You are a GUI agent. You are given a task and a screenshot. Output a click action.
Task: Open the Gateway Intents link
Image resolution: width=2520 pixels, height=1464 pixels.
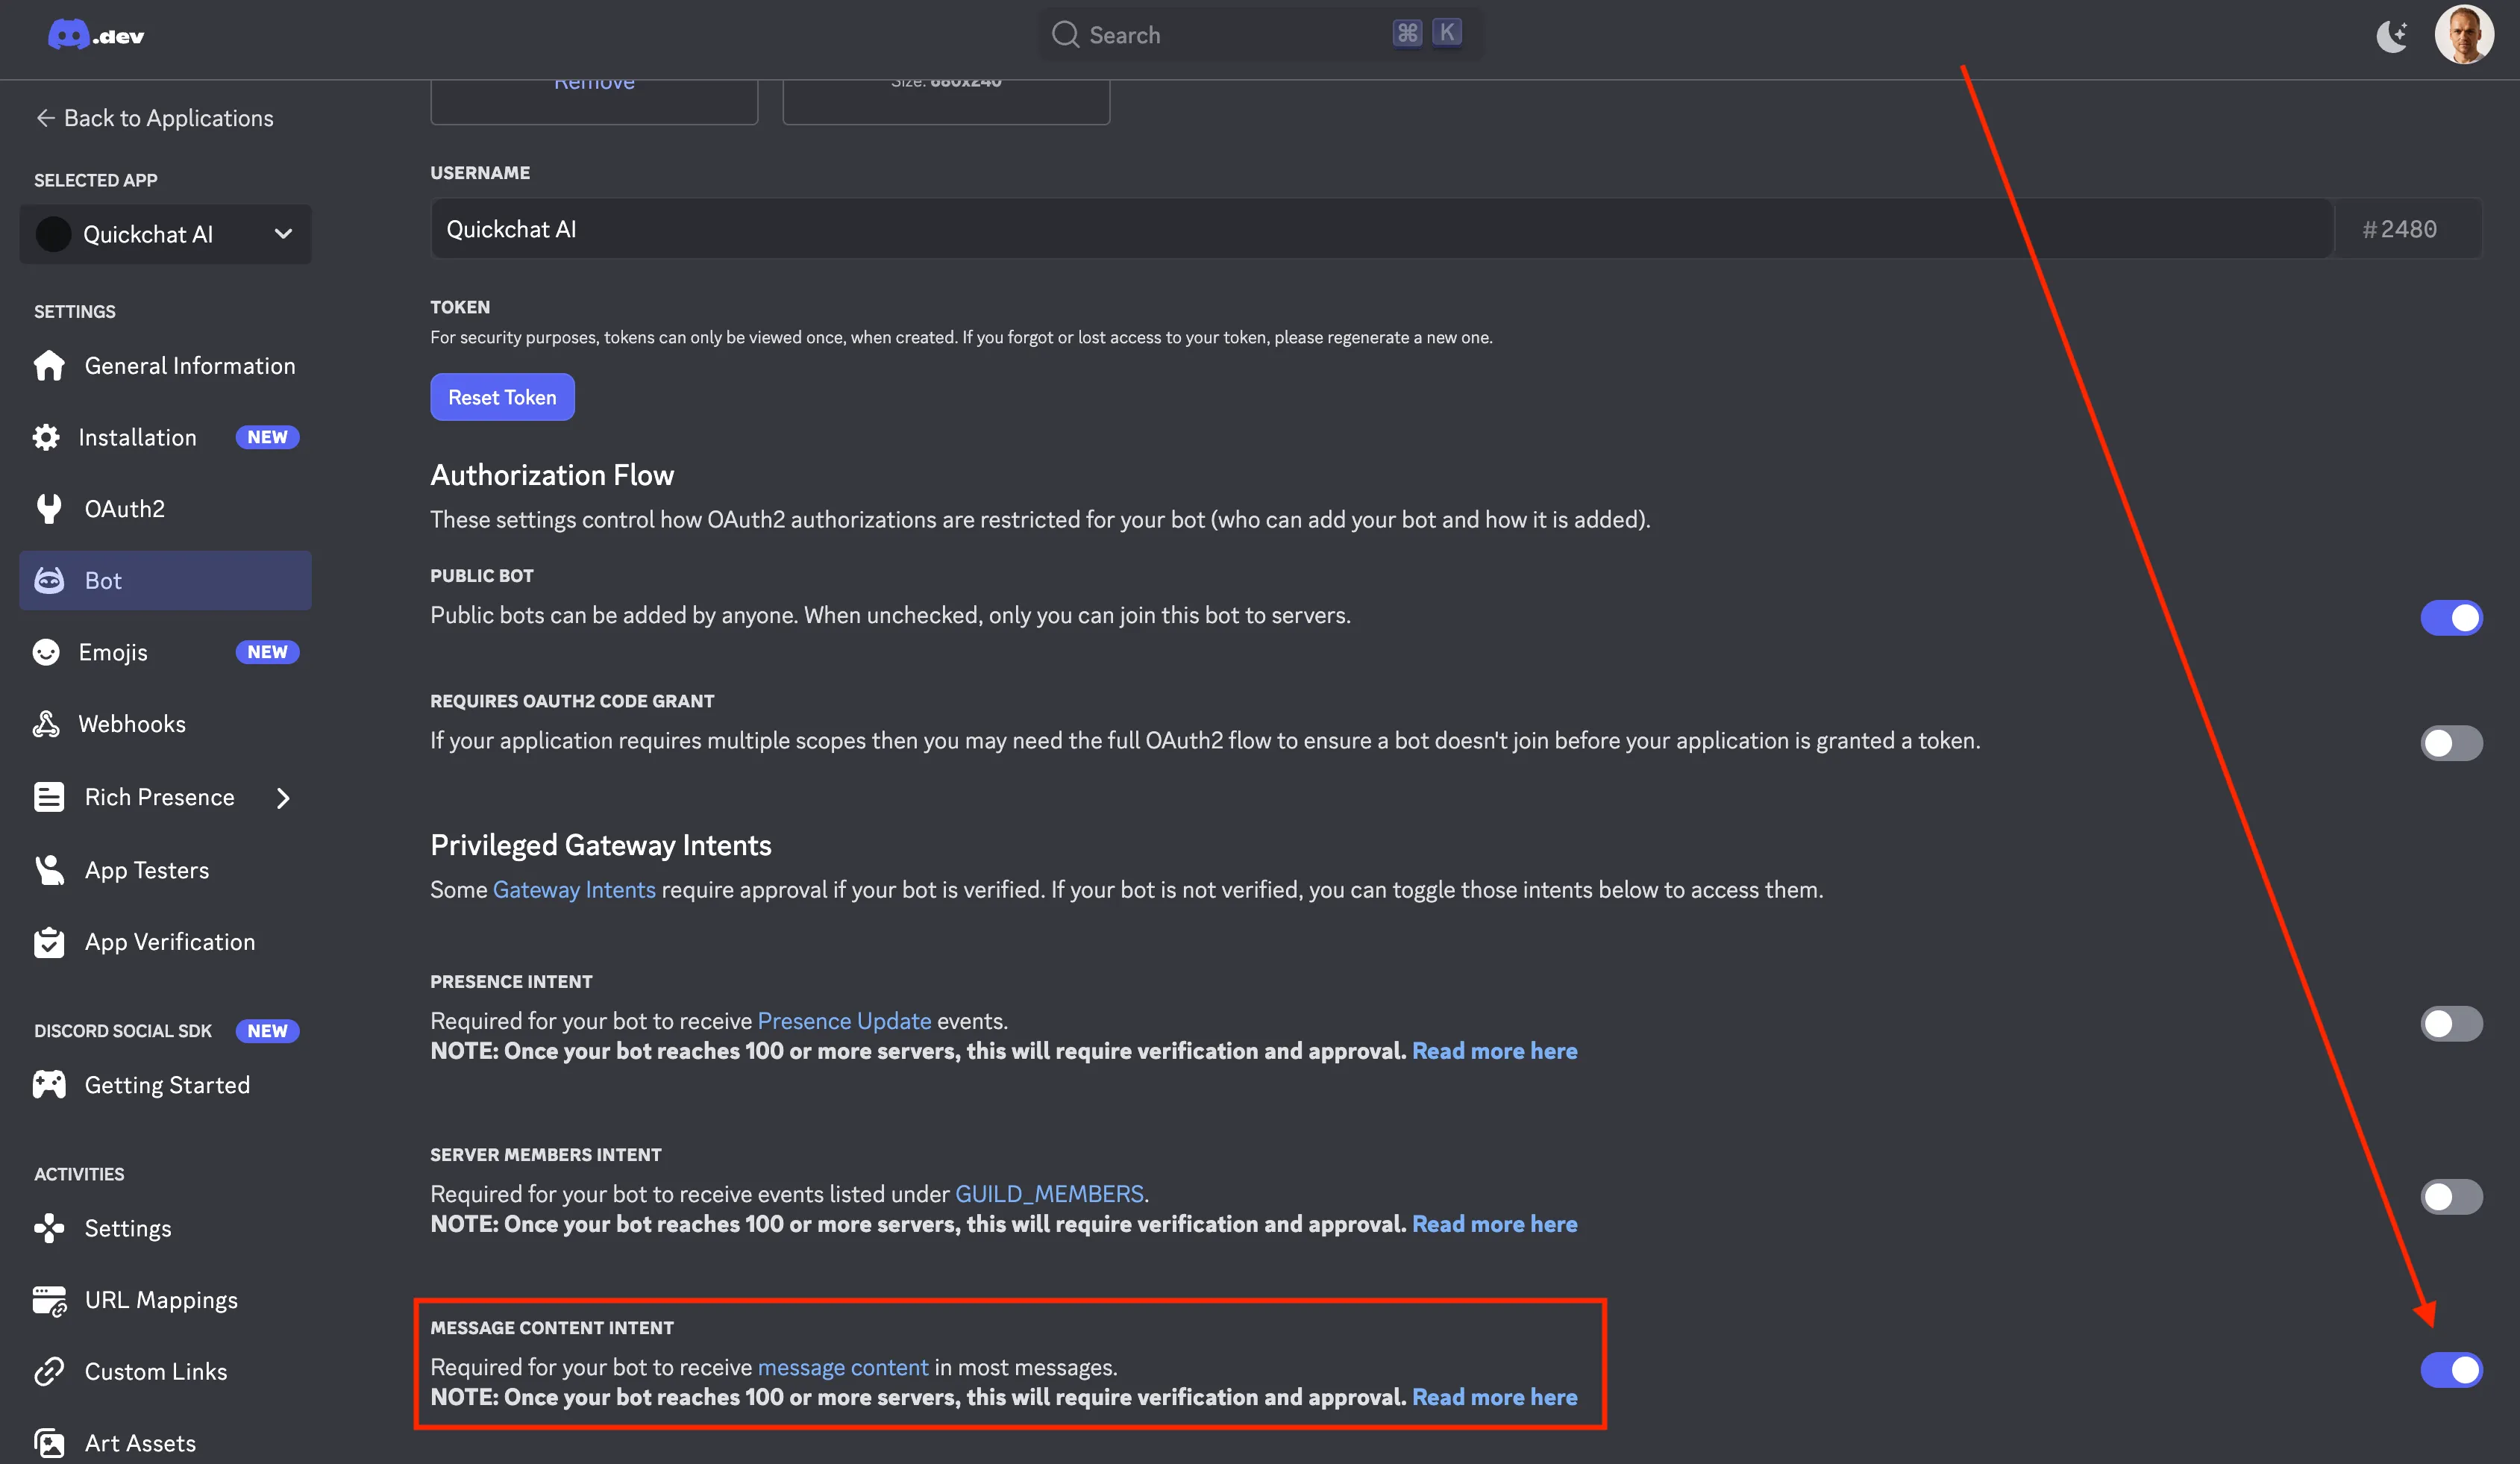click(x=573, y=889)
